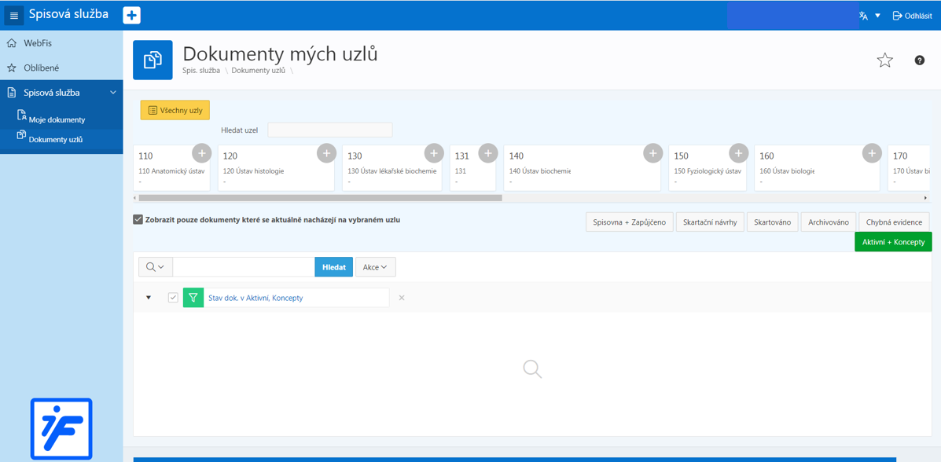
Task: Click the Oblíbené star icon in sidebar
Action: click(11, 68)
